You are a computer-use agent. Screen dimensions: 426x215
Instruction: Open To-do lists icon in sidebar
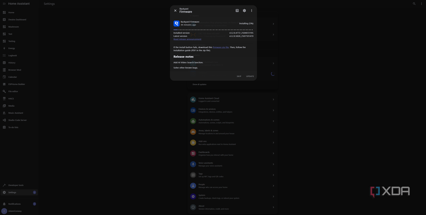point(4,127)
